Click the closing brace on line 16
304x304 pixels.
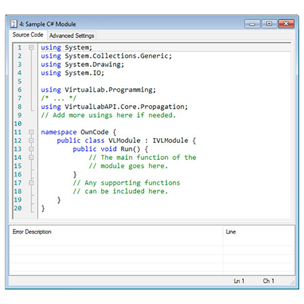click(x=75, y=174)
